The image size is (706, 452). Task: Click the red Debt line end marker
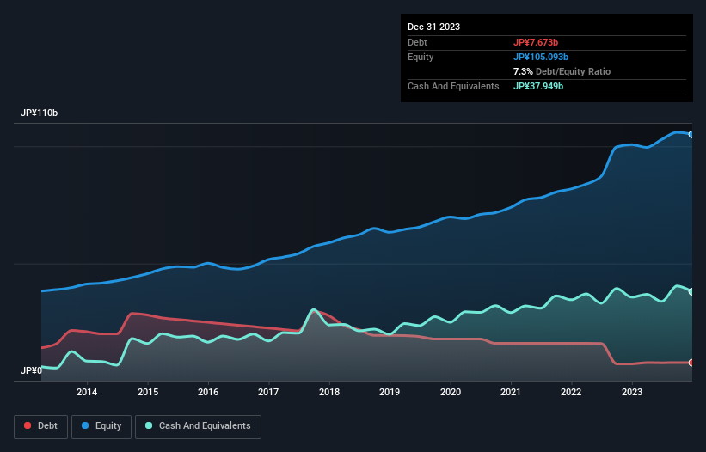click(x=691, y=363)
